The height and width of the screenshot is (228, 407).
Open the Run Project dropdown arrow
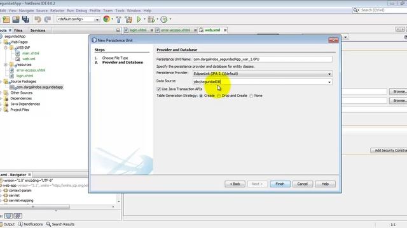pos(144,19)
